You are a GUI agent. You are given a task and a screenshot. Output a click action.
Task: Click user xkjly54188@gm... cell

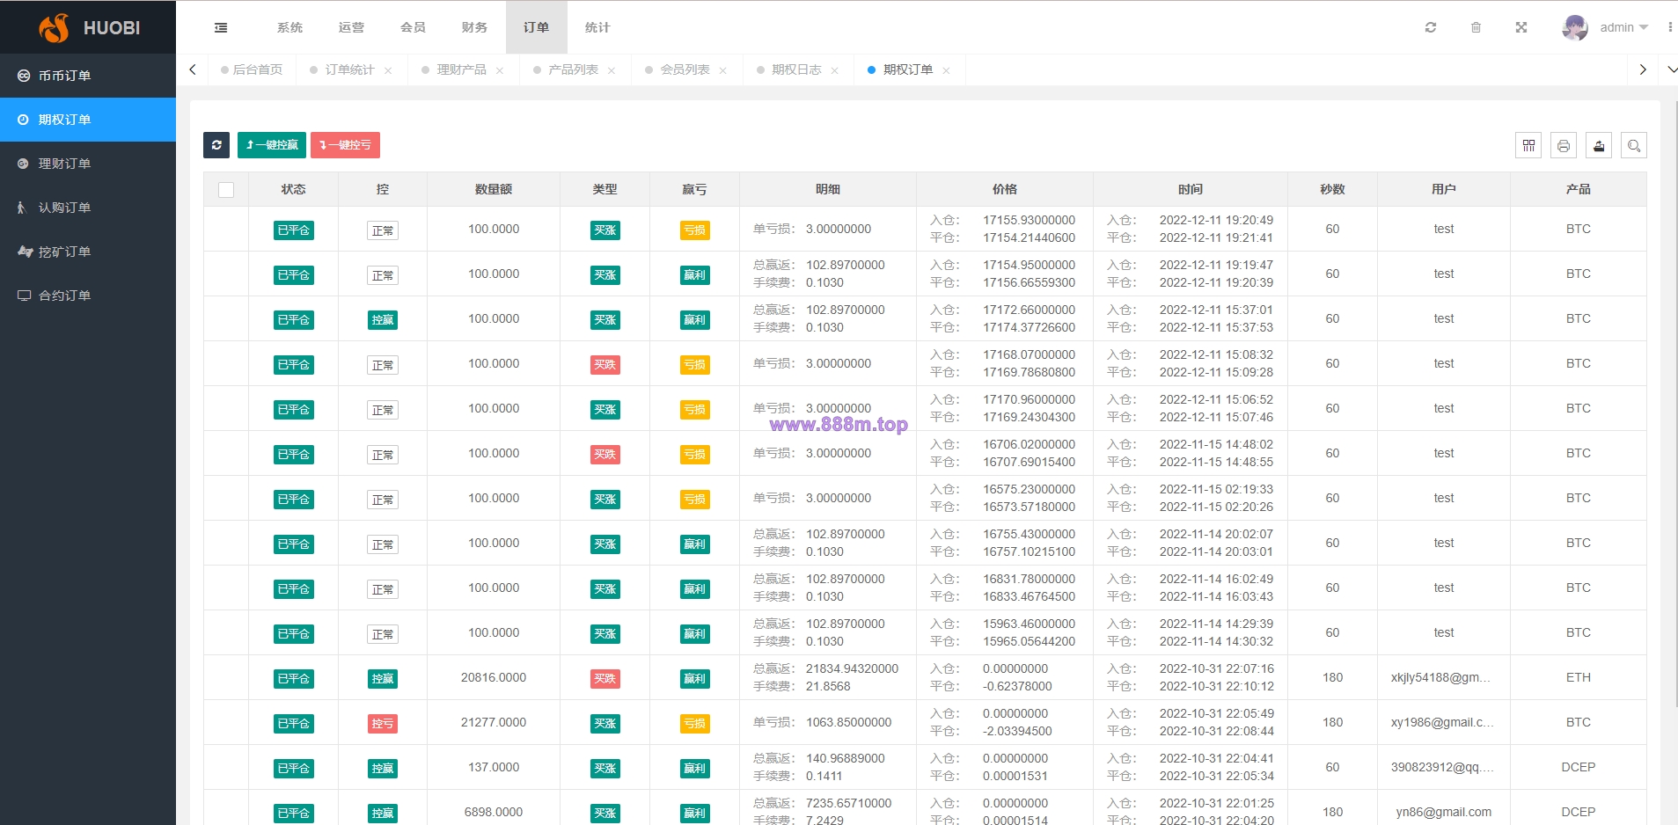(1441, 677)
